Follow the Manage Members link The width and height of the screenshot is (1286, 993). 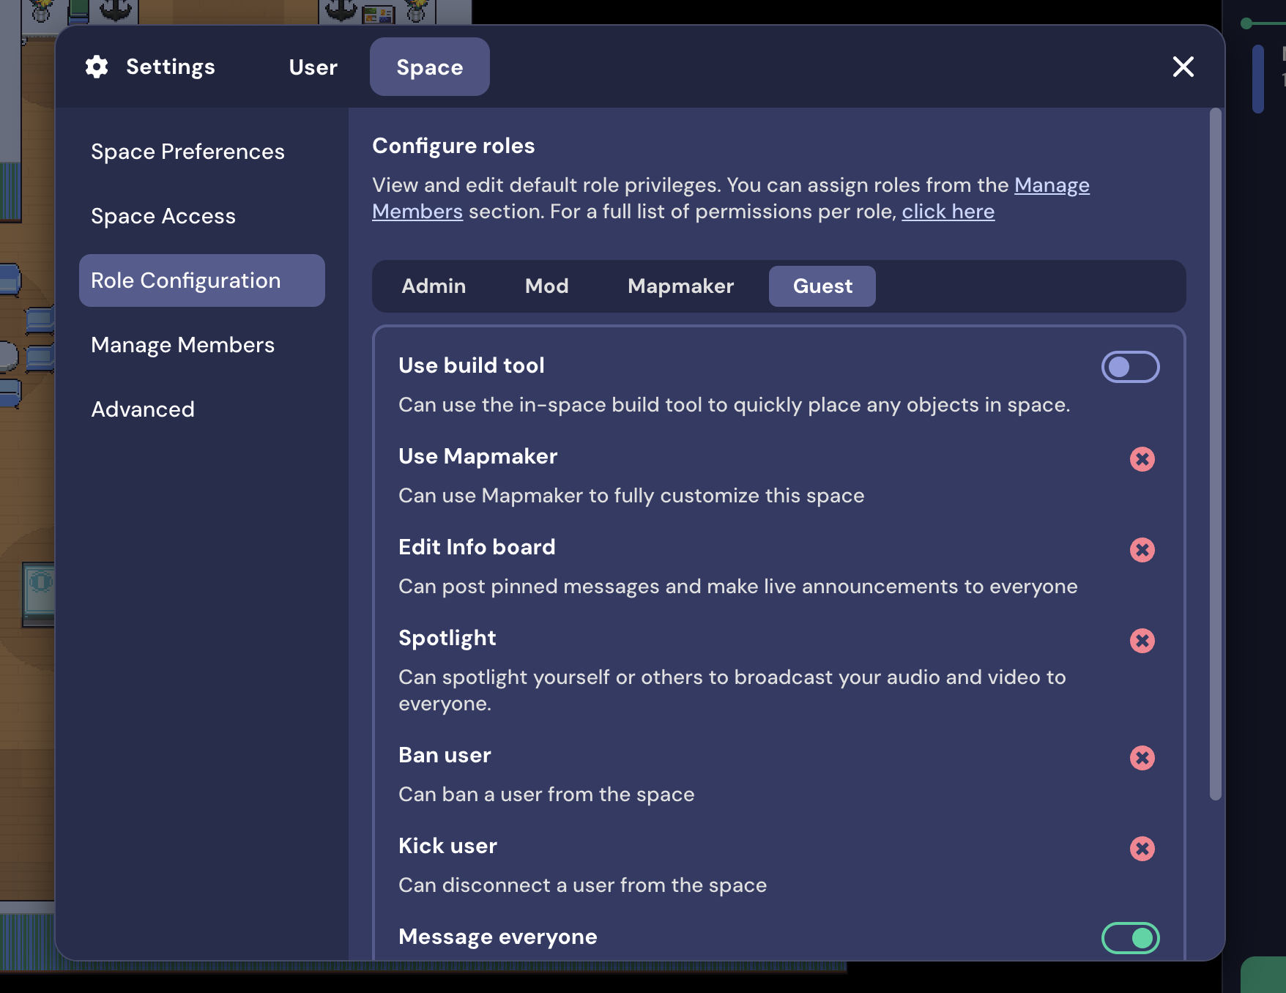[1051, 185]
